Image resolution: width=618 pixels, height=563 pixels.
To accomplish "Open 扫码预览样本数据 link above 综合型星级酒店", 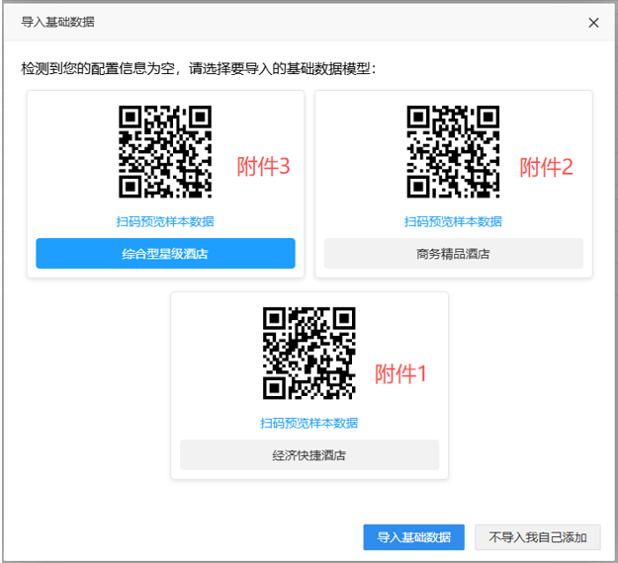I will coord(165,221).
